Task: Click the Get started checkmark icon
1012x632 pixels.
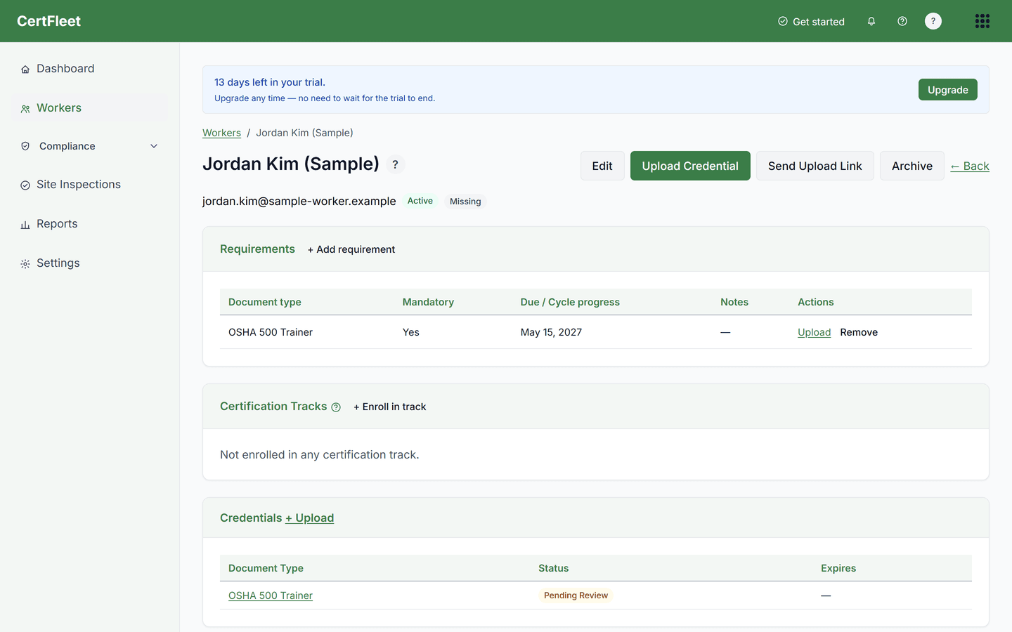Action: point(783,21)
